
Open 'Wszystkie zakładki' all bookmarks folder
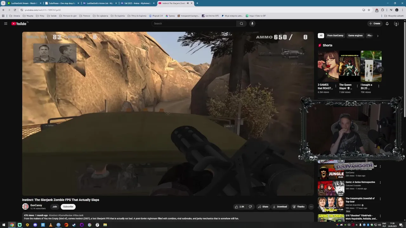coord(394,16)
